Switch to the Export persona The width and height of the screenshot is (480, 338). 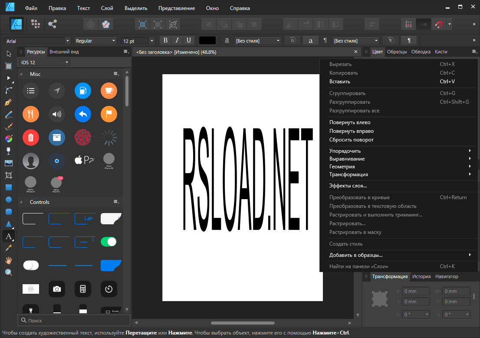click(53, 24)
